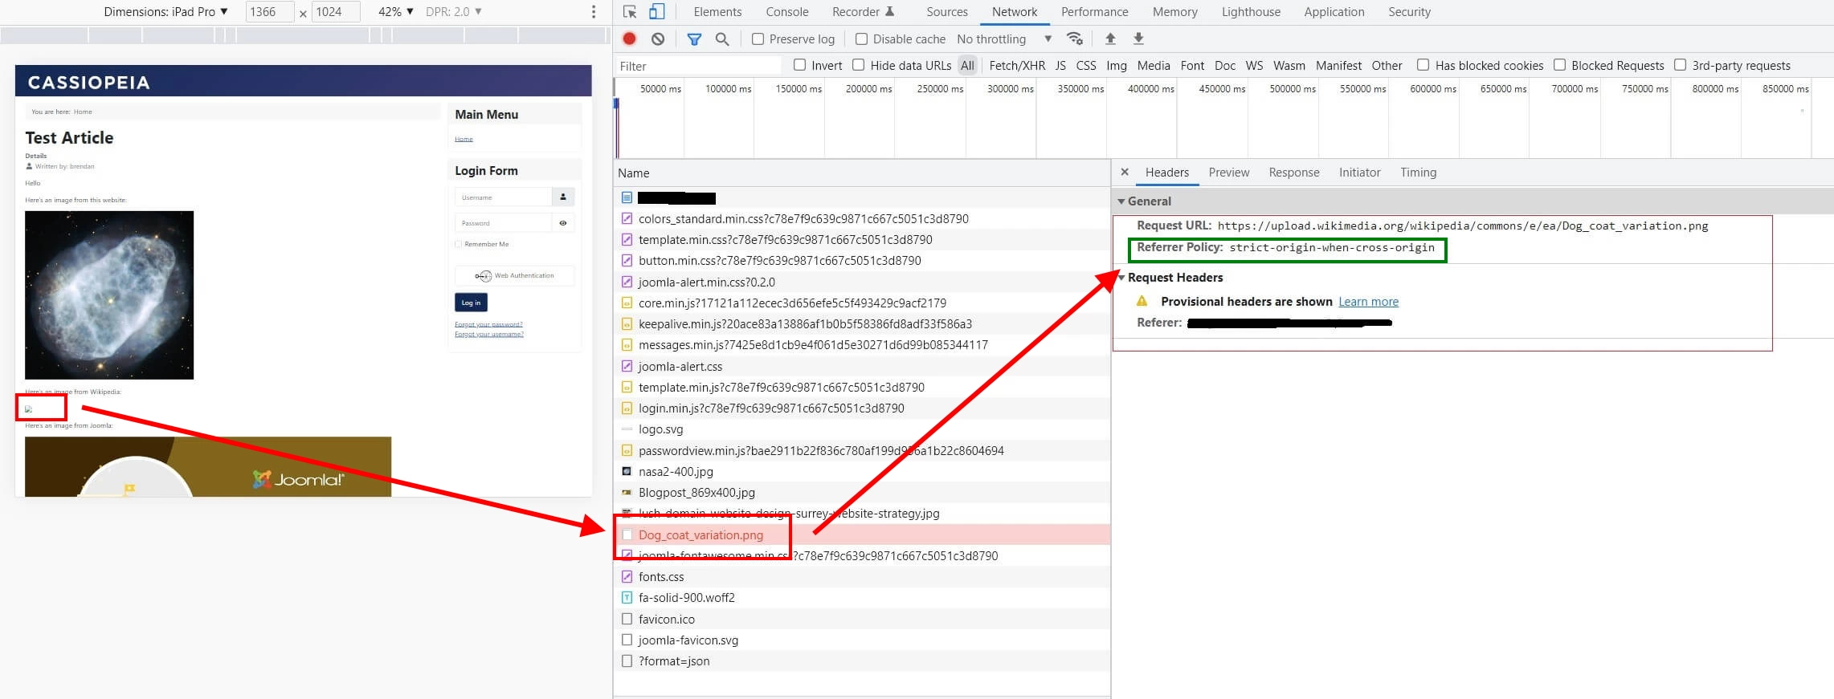
Task: Select the Dog_coat_variation.png request row
Action: [x=862, y=535]
